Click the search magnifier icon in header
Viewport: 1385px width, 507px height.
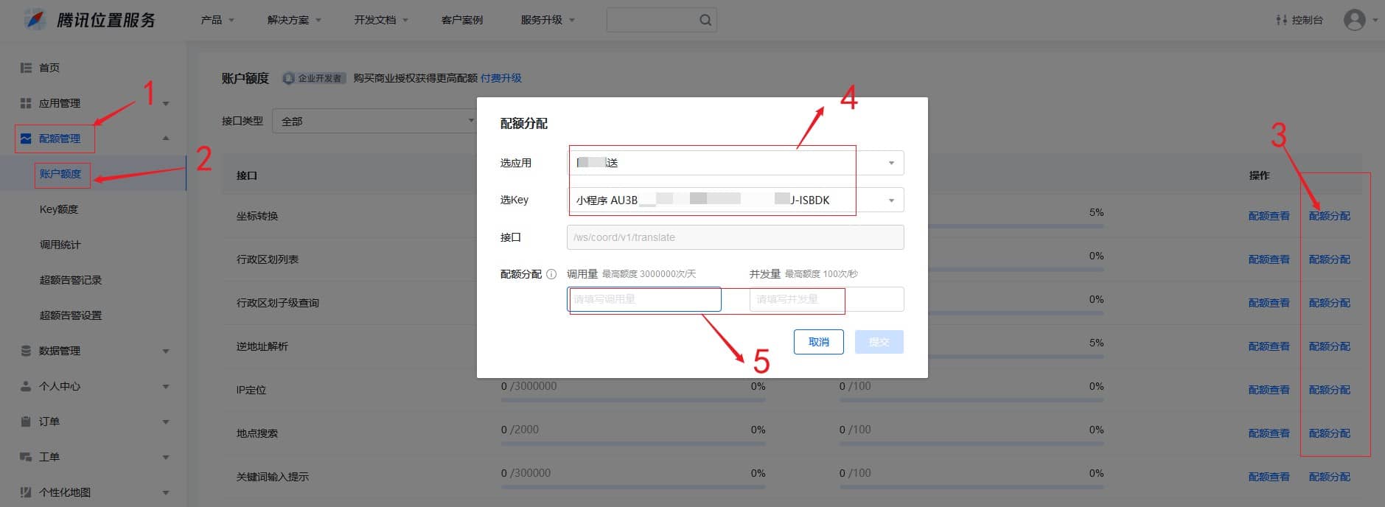click(x=705, y=21)
